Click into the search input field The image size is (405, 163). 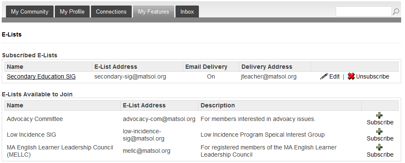[x=364, y=11]
